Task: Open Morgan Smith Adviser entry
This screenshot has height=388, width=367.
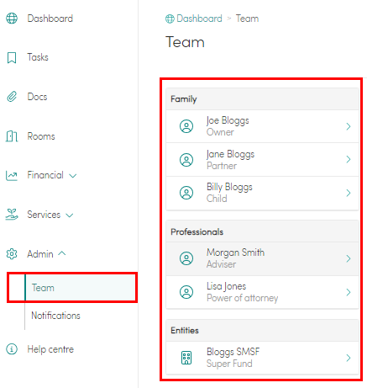Action: pyautogui.click(x=262, y=258)
